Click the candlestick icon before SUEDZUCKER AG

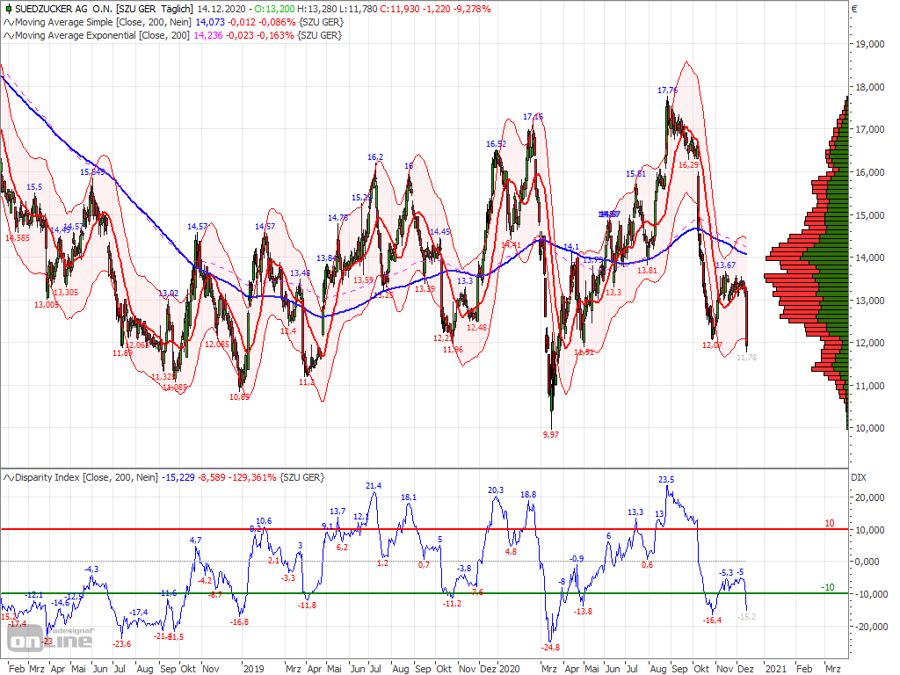point(8,9)
